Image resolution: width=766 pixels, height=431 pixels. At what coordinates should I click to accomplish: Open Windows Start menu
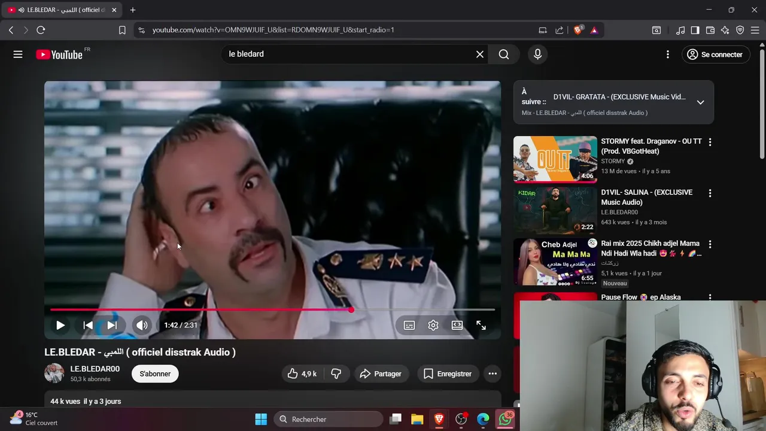click(262, 420)
